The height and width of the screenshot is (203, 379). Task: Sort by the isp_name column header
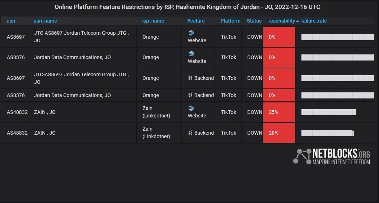tap(153, 21)
